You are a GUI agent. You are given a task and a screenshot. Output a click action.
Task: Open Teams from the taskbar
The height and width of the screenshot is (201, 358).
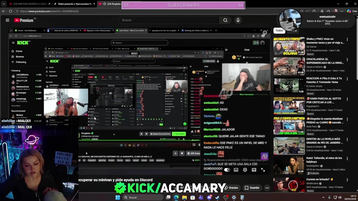[x=201, y=197]
